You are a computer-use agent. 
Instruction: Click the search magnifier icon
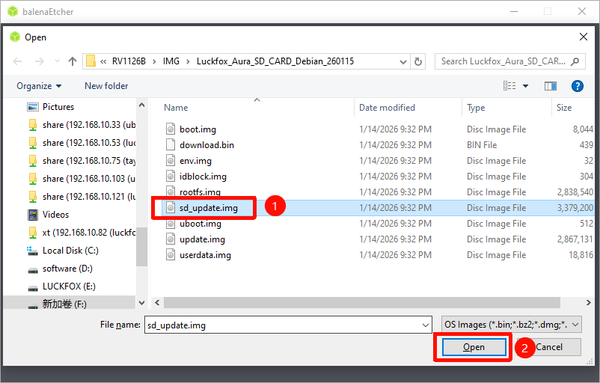[575, 61]
